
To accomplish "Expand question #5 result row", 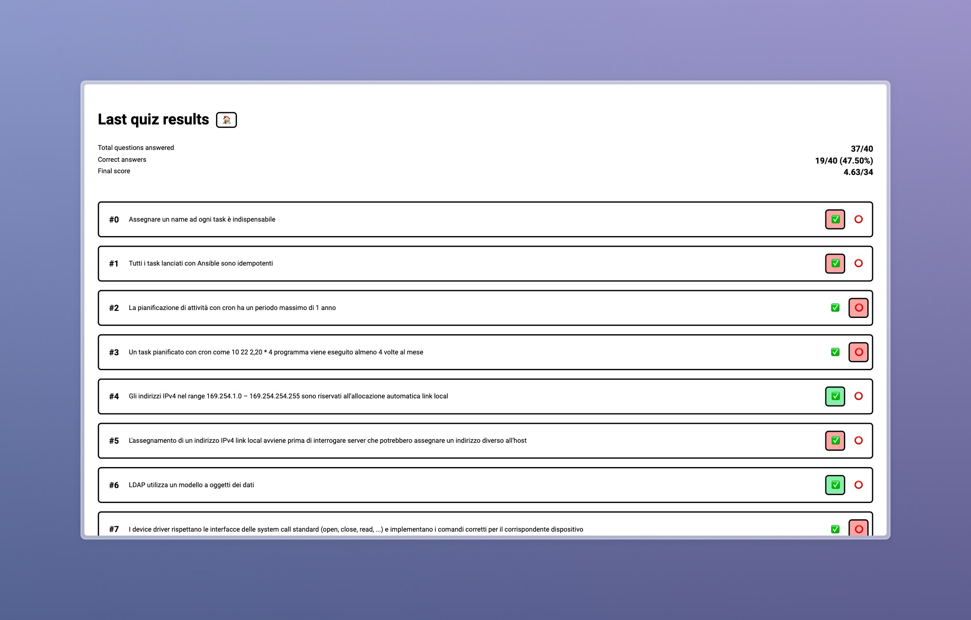I will coord(485,440).
